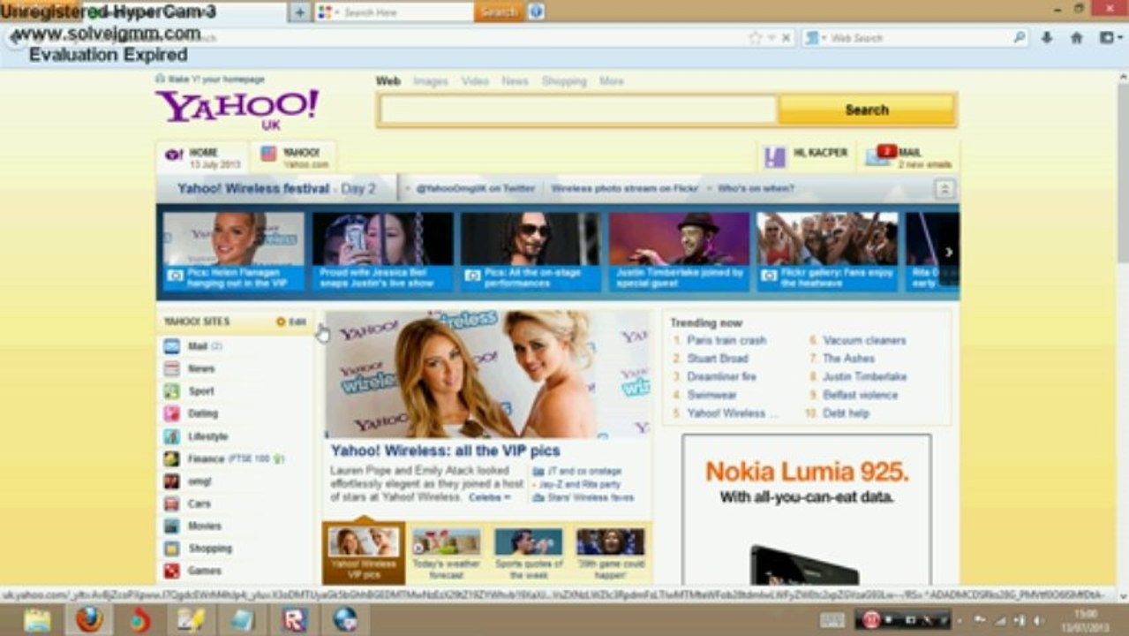The height and width of the screenshot is (636, 1129).
Task: Click the Hi Kacper profile avatar
Action: tap(775, 157)
